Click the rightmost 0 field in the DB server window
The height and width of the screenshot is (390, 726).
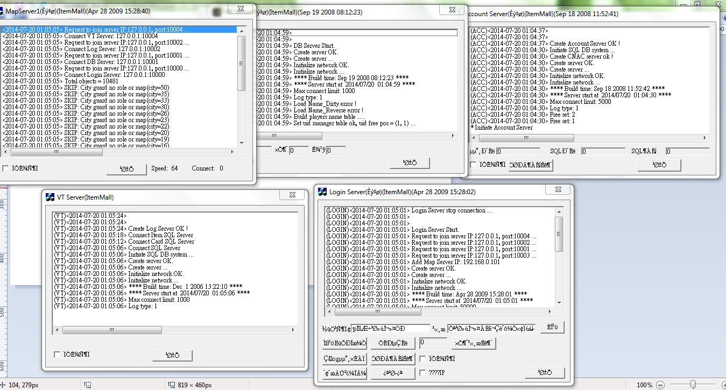coord(336,151)
